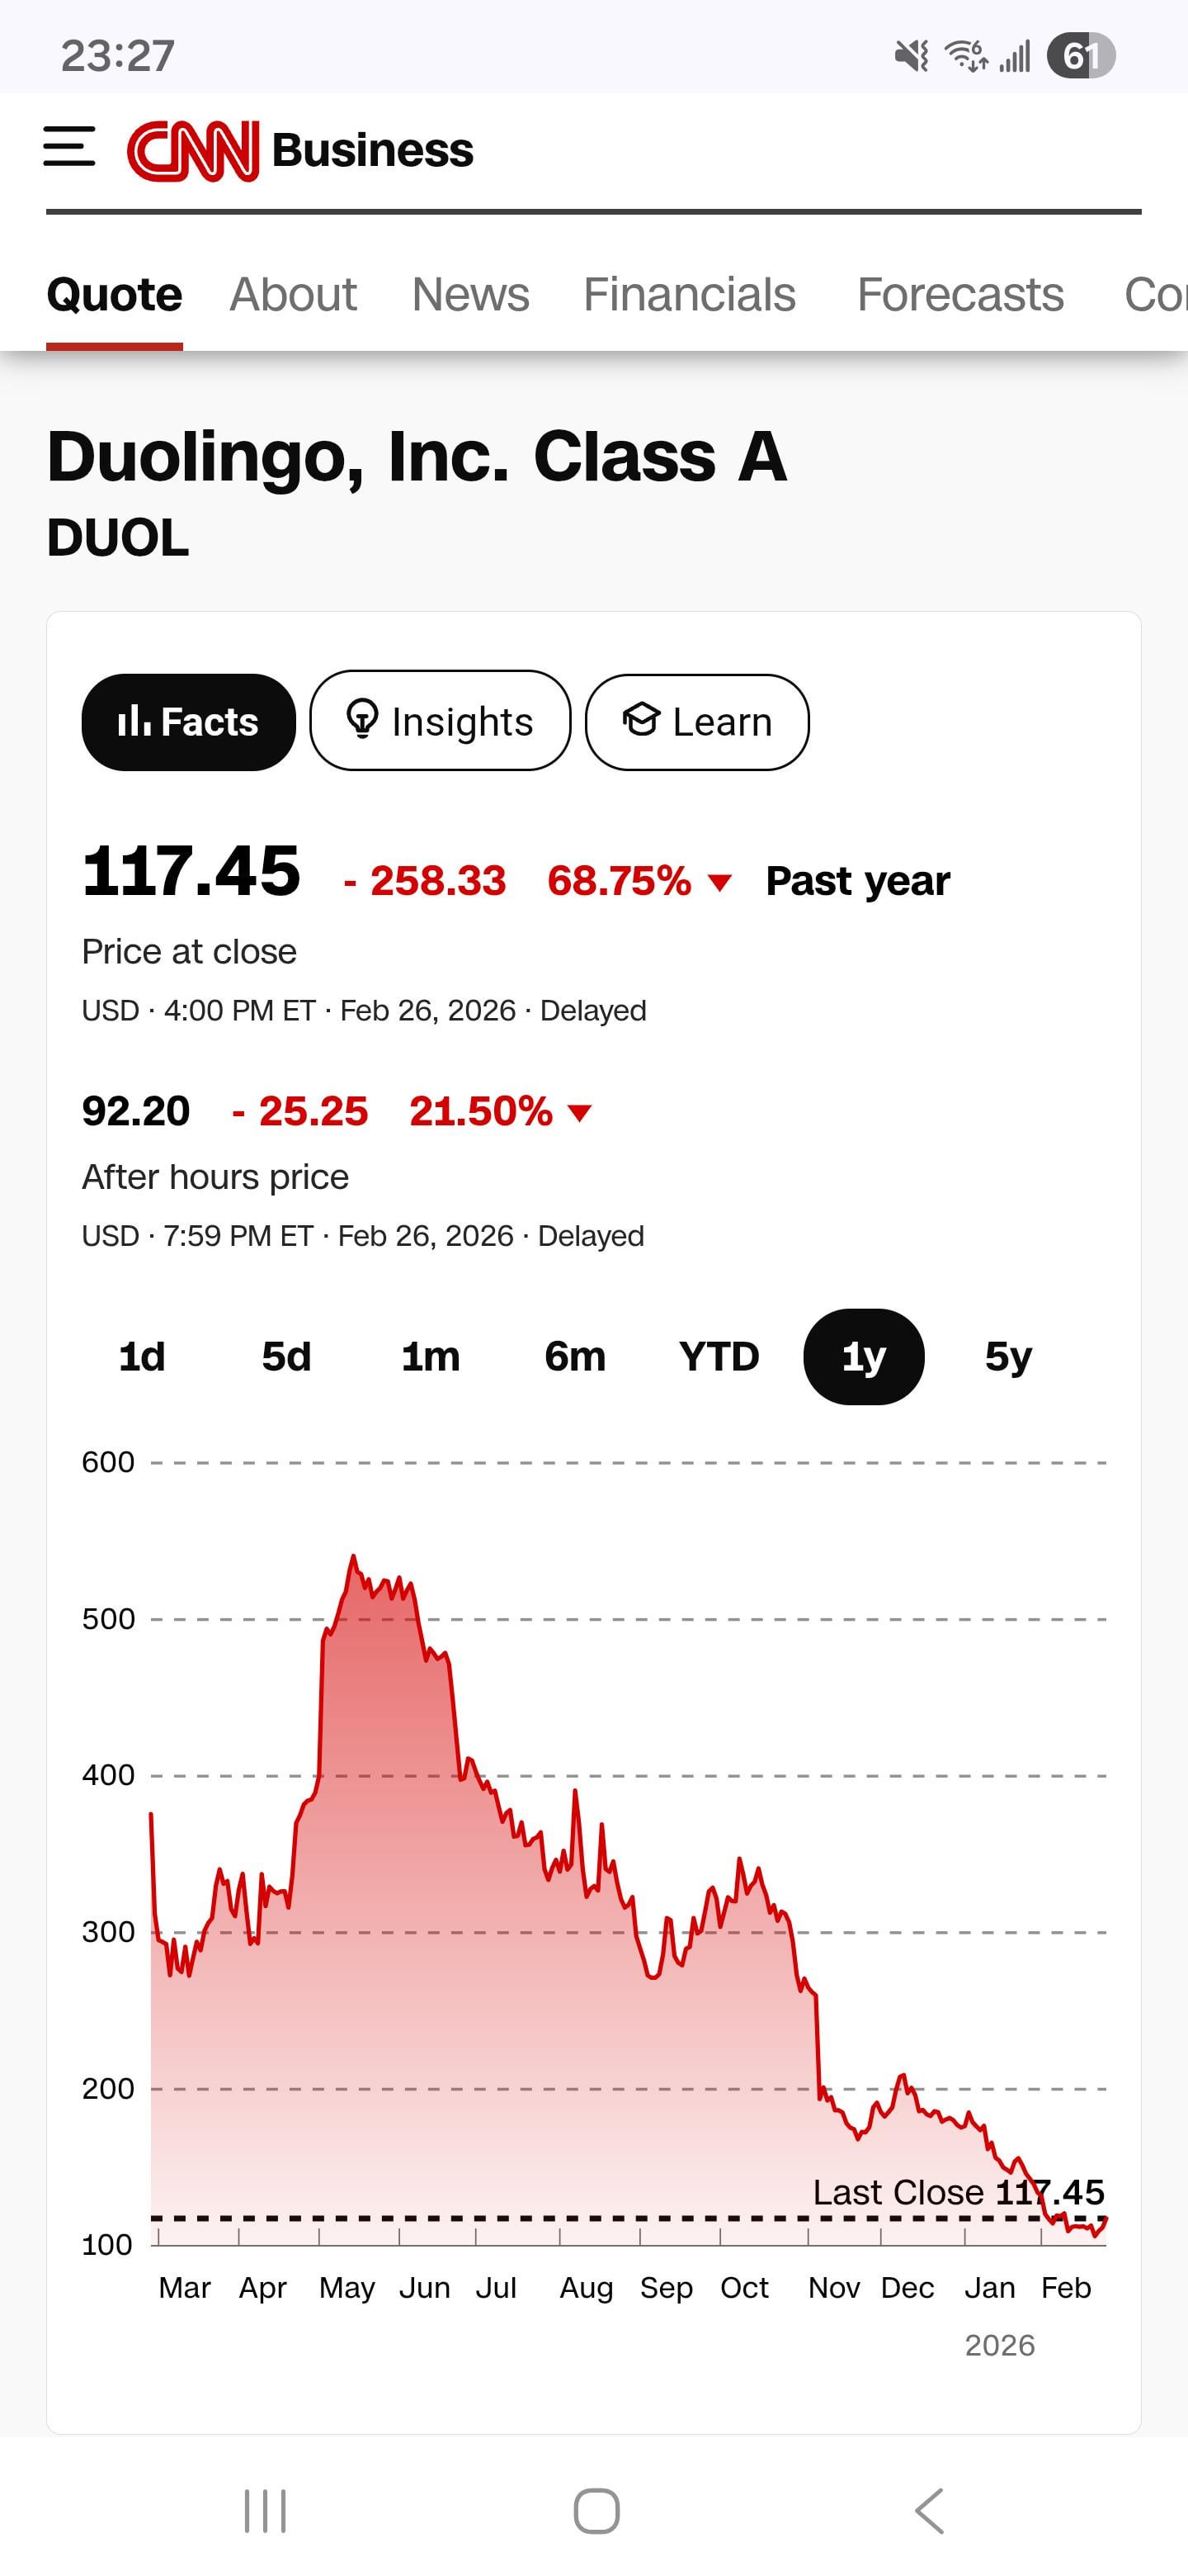Open the recent apps button
The image size is (1188, 2576).
(x=265, y=2510)
